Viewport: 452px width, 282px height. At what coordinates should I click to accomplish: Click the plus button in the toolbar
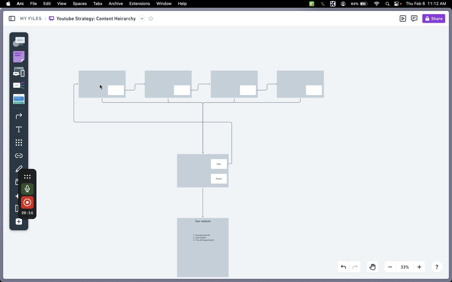(x=19, y=222)
